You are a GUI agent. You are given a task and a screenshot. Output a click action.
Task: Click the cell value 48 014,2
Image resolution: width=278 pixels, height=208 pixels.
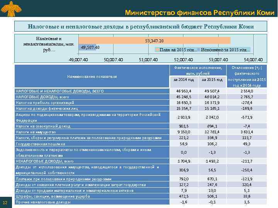tap(212, 97)
